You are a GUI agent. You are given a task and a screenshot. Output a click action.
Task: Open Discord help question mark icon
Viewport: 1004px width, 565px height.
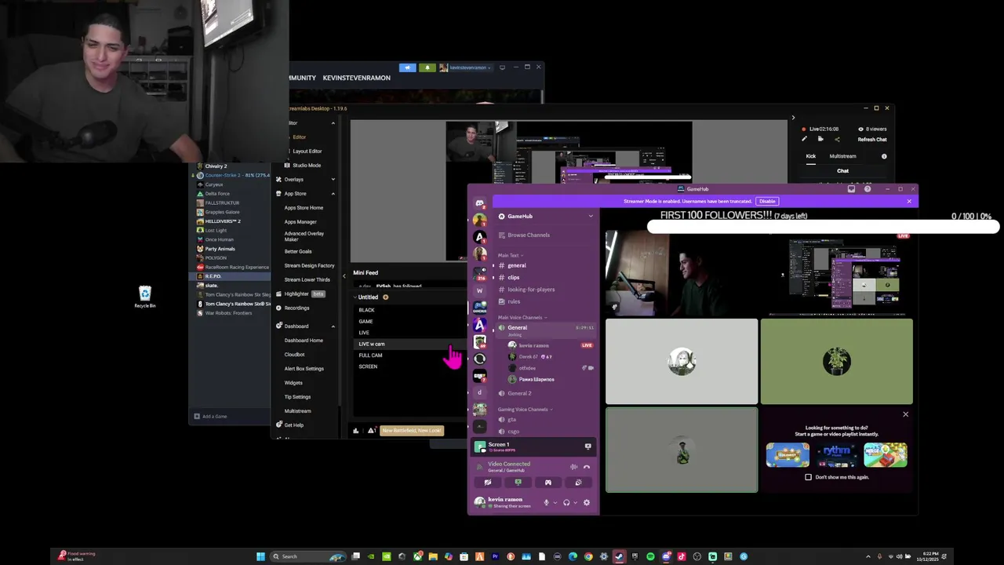868,189
